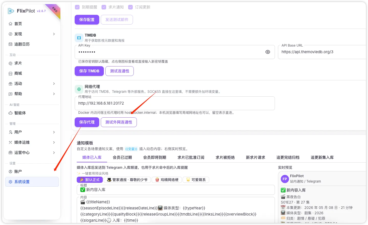Save the proxy with 保存代理
The height and width of the screenshot is (225, 368).
click(x=87, y=122)
